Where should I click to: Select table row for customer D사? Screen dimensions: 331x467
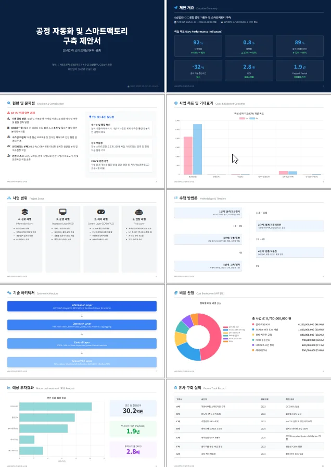pos(249,428)
